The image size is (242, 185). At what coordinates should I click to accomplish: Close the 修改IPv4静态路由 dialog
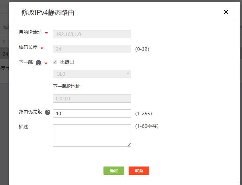click(226, 12)
